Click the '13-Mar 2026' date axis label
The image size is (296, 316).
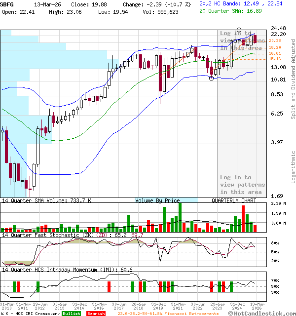tap(256, 306)
